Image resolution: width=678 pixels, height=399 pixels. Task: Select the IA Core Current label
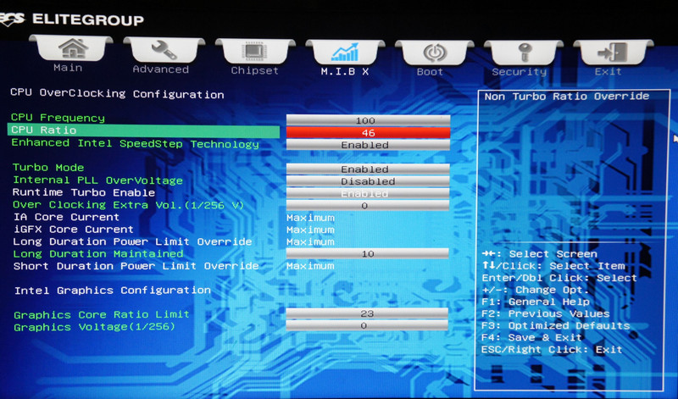66,217
